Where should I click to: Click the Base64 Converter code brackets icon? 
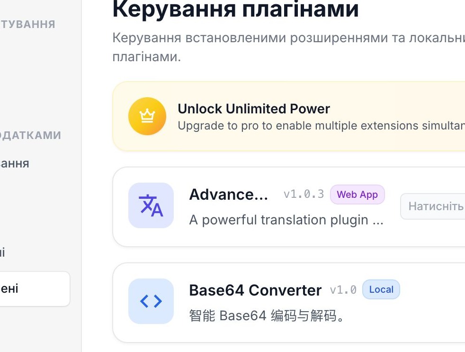(x=151, y=301)
